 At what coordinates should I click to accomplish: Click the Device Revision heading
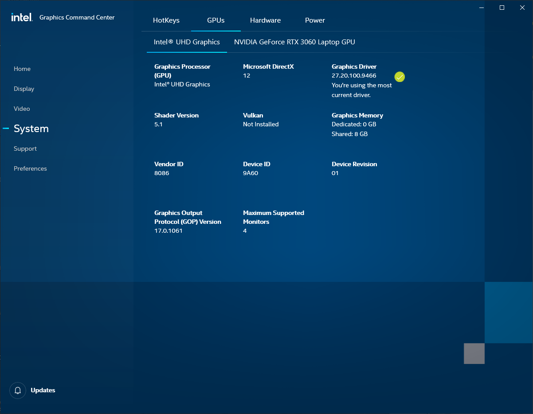[x=354, y=164]
